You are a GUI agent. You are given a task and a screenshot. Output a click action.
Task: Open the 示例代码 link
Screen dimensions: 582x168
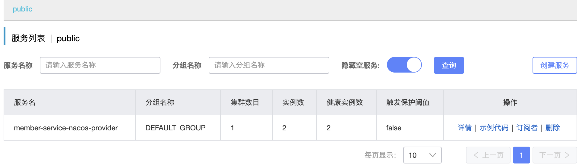[494, 128]
